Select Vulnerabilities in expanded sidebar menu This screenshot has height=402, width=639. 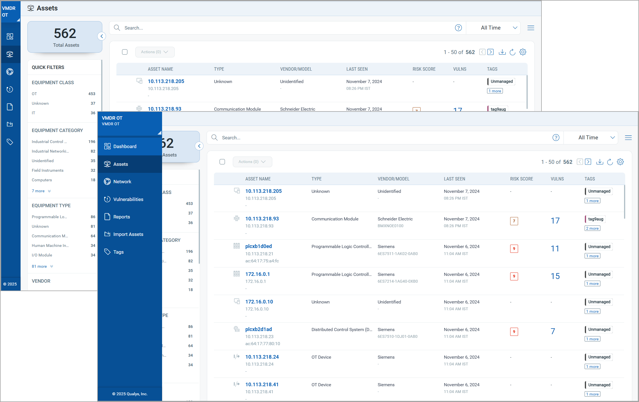coord(130,199)
